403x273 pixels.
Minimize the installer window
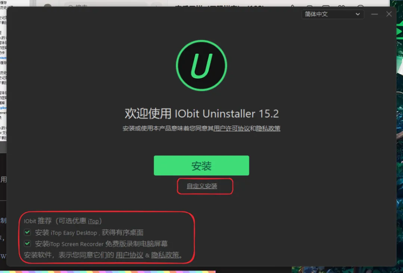point(375,14)
